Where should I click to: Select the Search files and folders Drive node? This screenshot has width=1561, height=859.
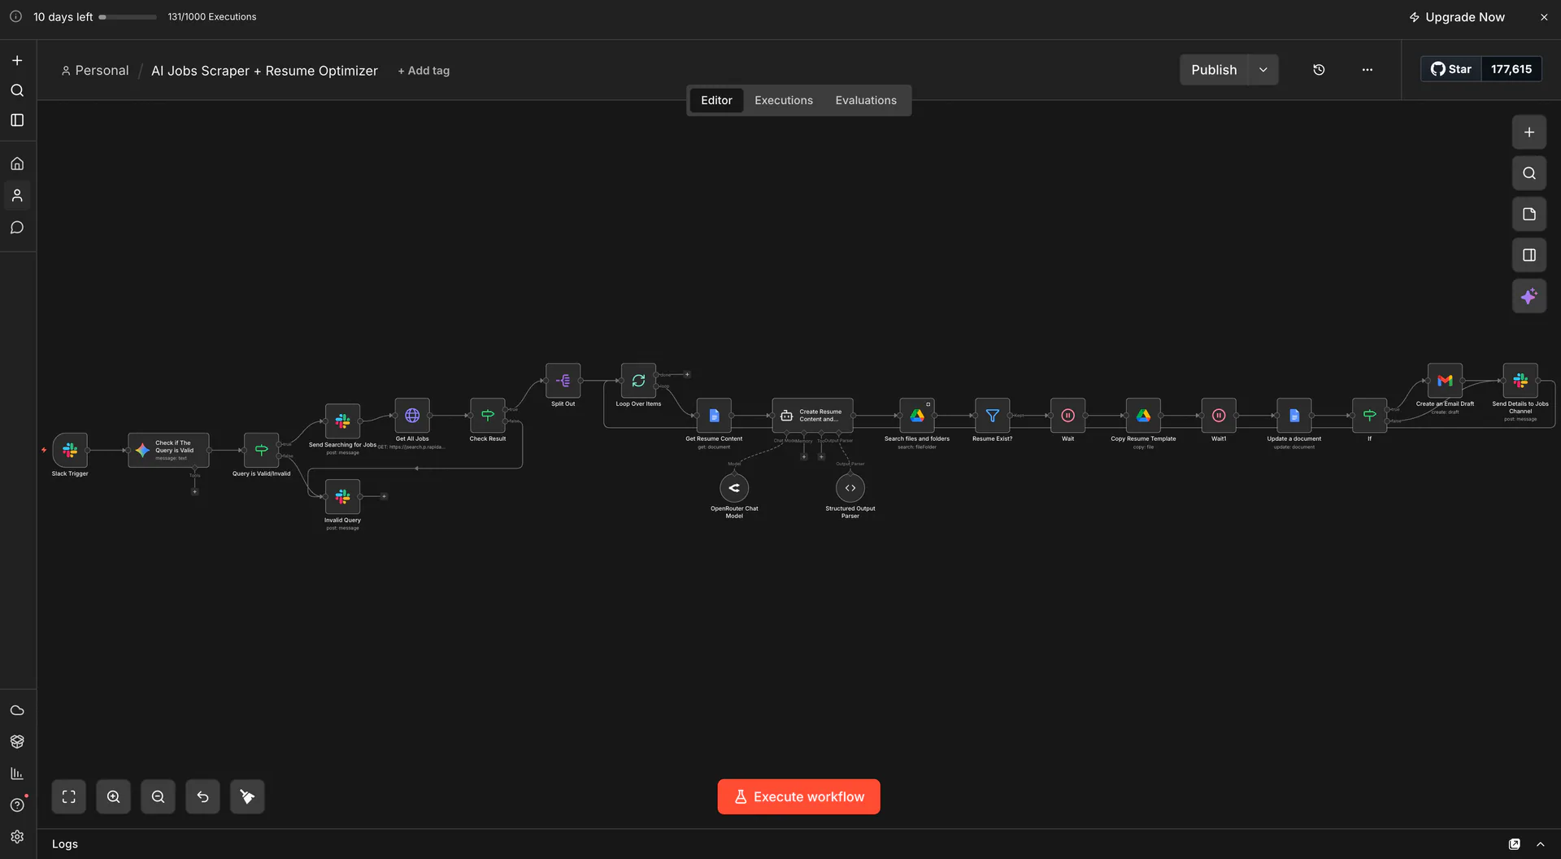point(917,416)
